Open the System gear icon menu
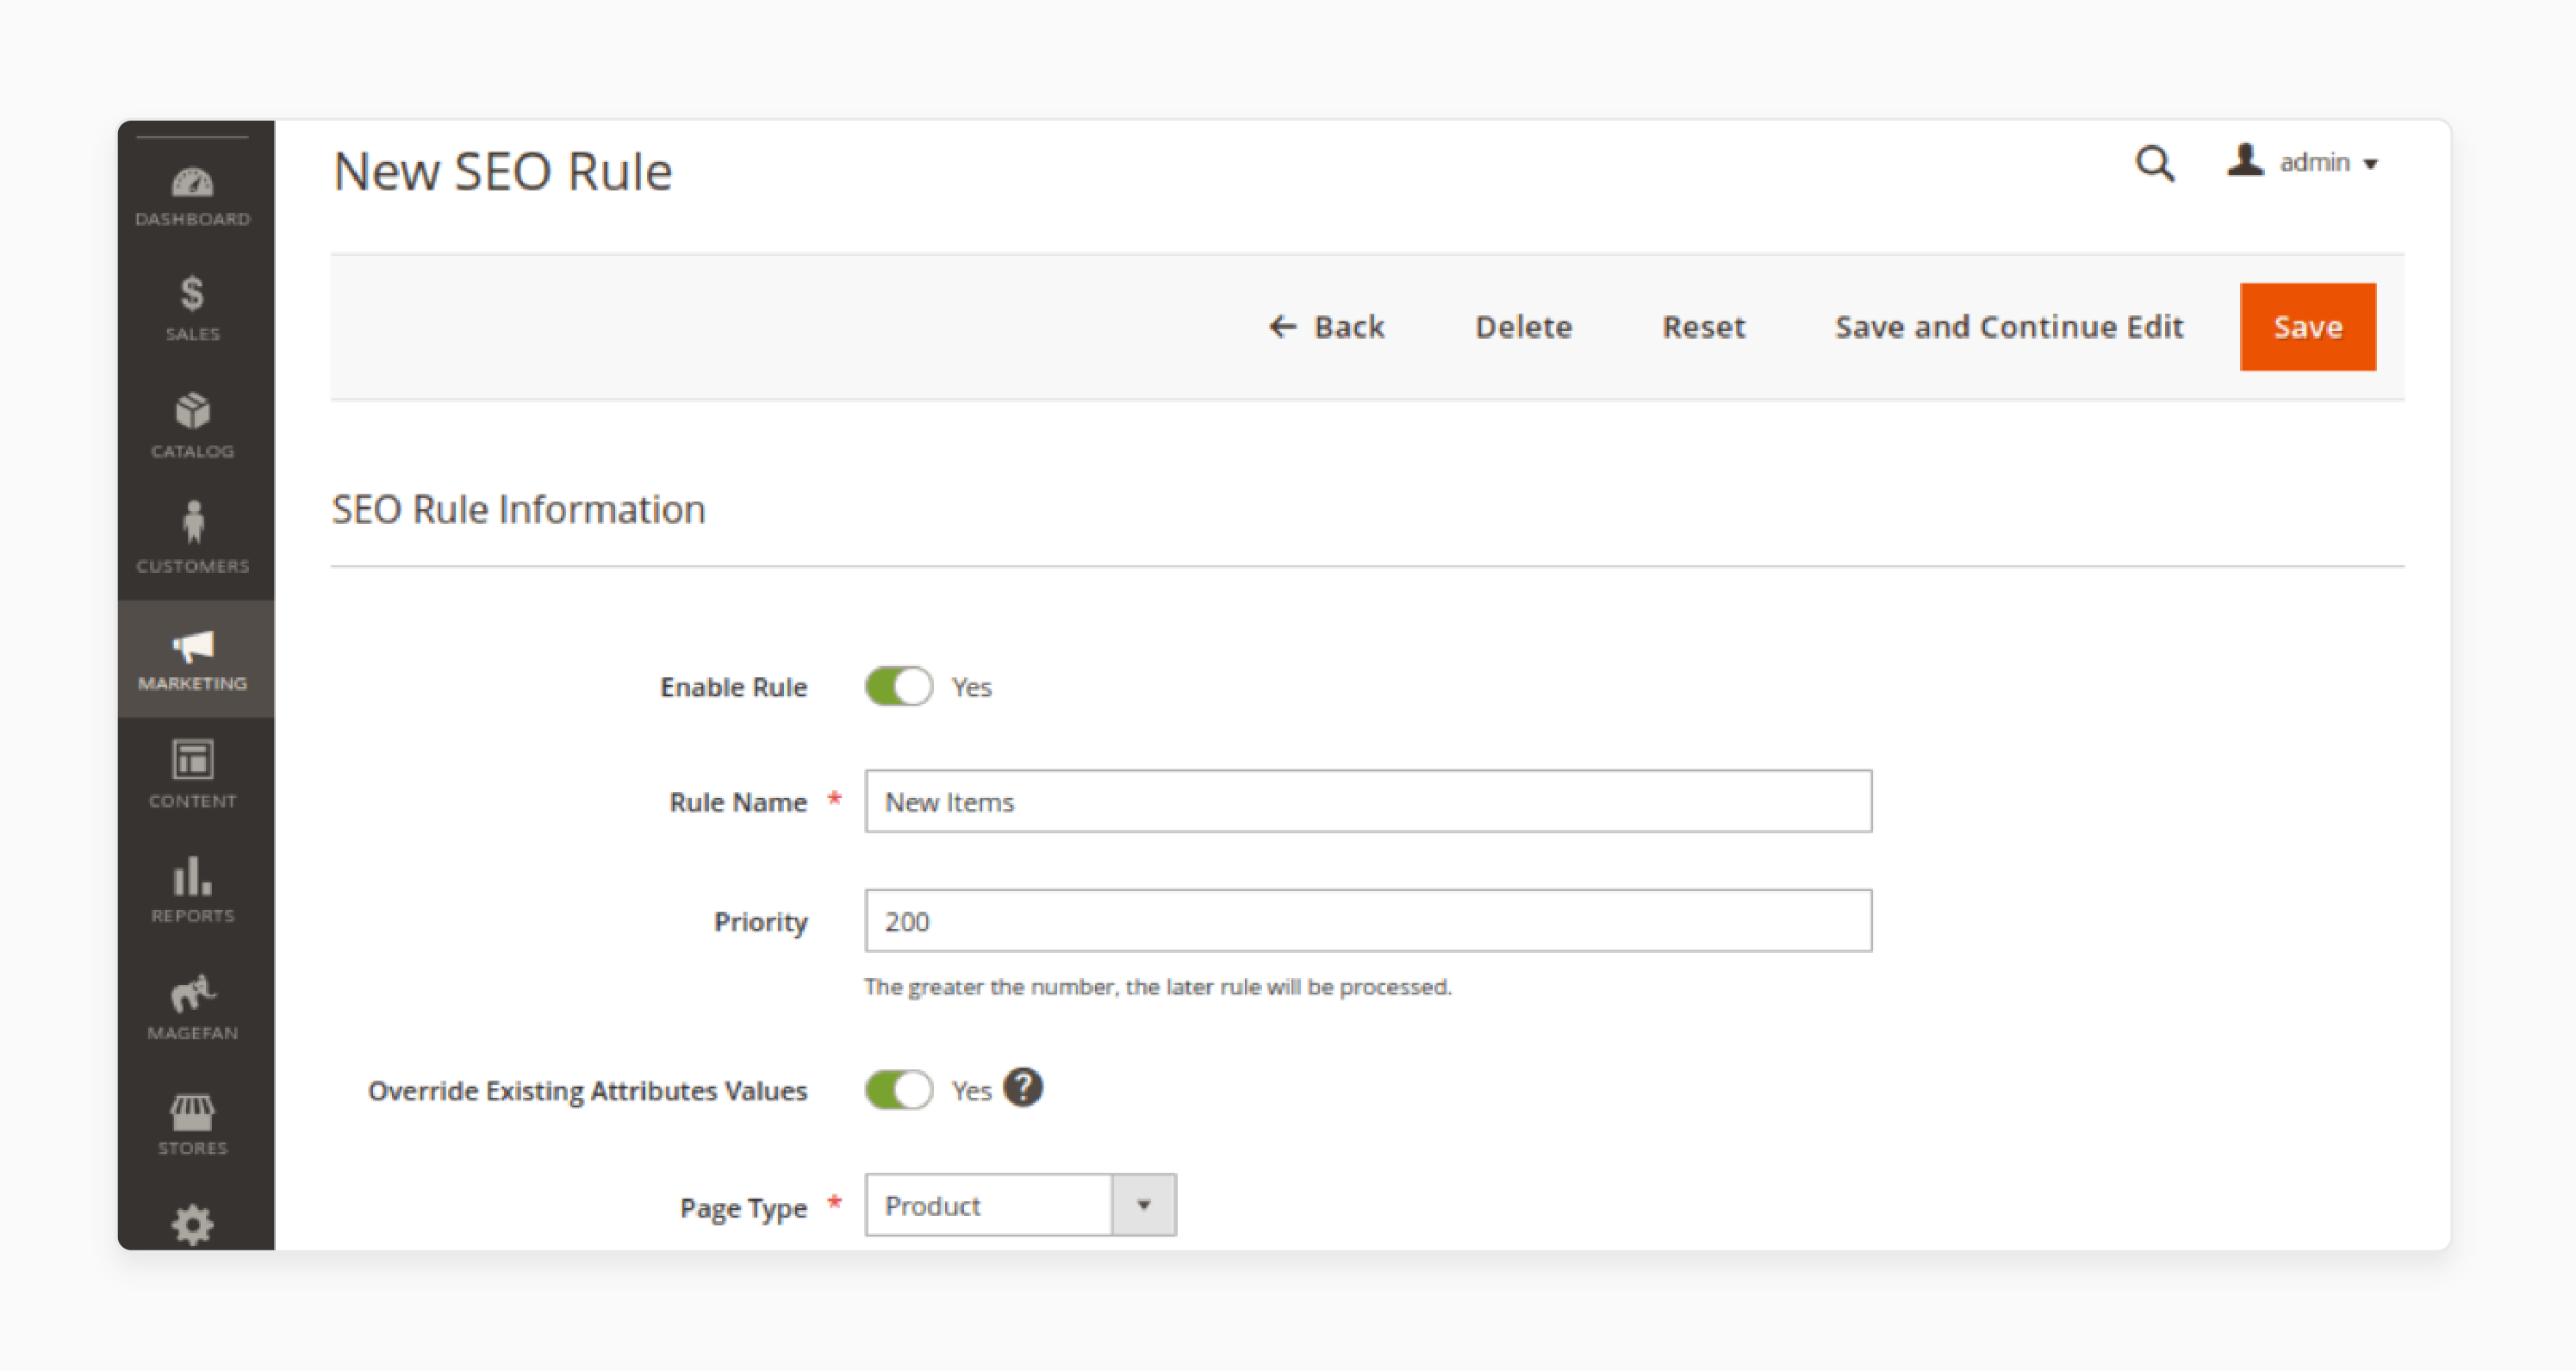Screen dimensions: 2576x1371 pyautogui.click(x=193, y=1224)
